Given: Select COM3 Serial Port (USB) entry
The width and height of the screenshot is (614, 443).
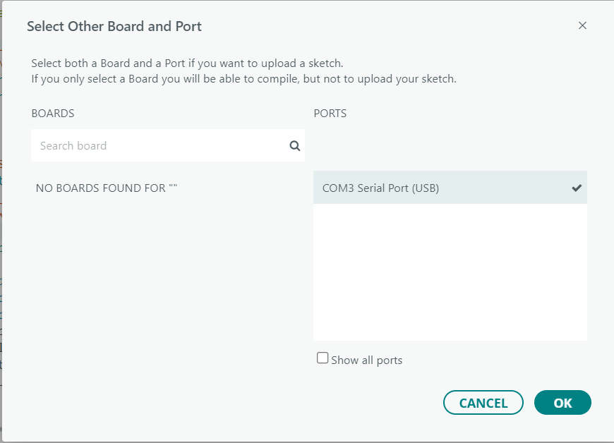Looking at the screenshot, I should click(x=380, y=188).
